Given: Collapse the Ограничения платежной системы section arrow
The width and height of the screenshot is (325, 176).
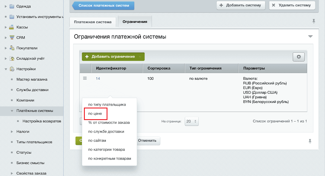Looking at the screenshot, I should click(310, 37).
